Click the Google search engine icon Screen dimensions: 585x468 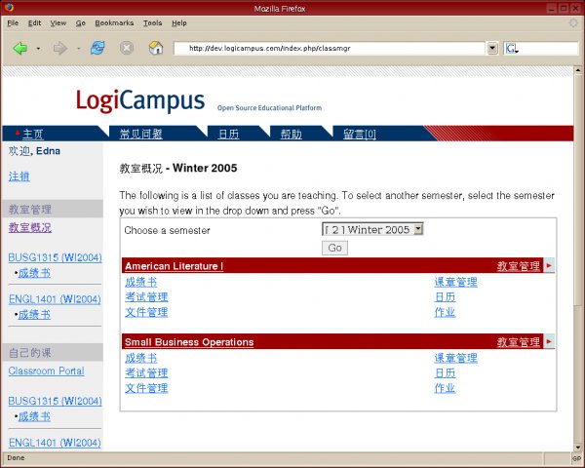pos(511,48)
